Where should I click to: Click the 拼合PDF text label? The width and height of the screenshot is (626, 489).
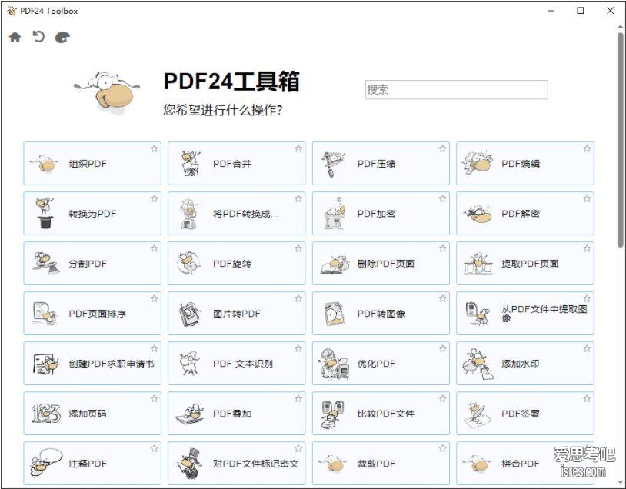(521, 464)
